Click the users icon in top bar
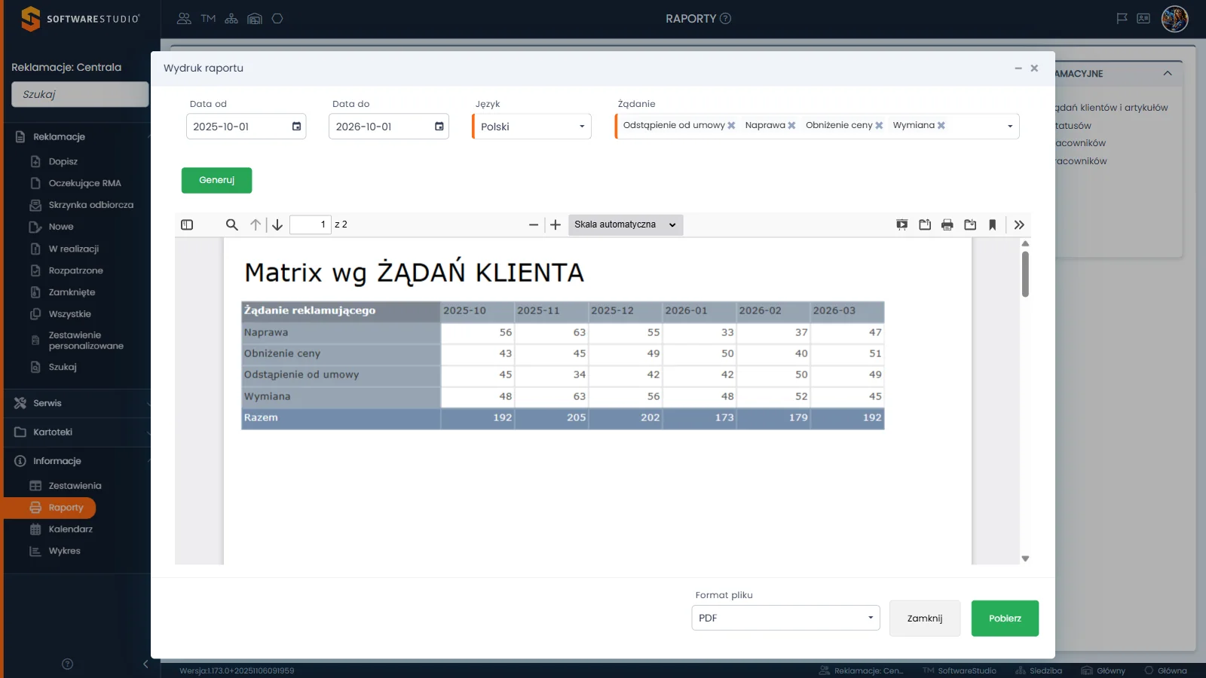The image size is (1206, 678). tap(184, 19)
